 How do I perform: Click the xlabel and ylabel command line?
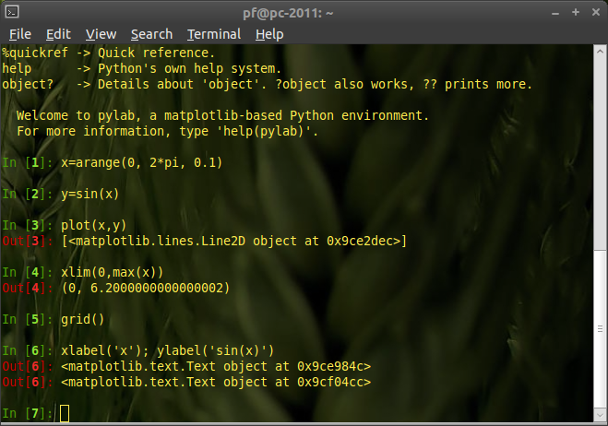(168, 350)
